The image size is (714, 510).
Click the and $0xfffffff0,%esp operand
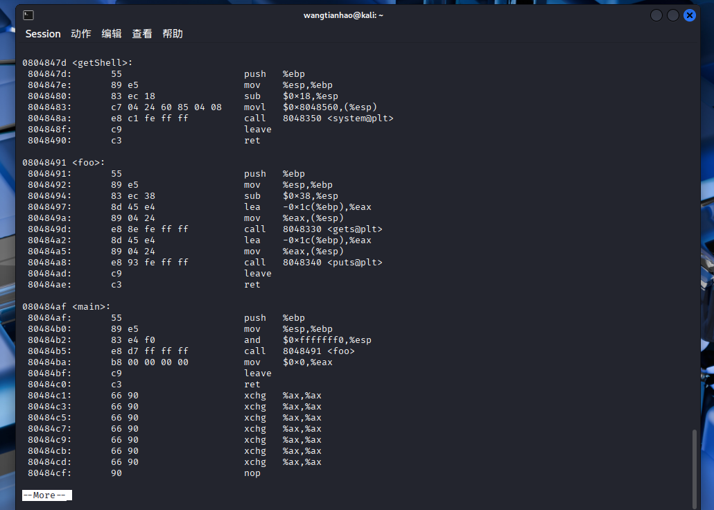[x=327, y=340]
